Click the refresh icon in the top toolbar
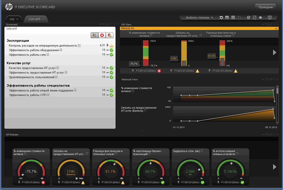Image resolution: width=283 pixels, height=190 pixels. (221, 17)
